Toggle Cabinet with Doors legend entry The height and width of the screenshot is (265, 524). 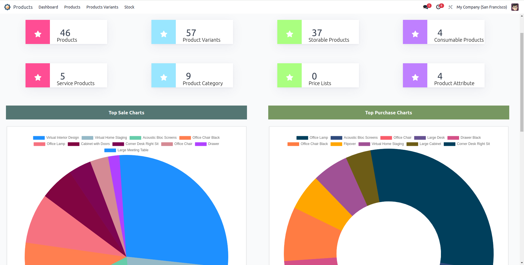(x=89, y=144)
